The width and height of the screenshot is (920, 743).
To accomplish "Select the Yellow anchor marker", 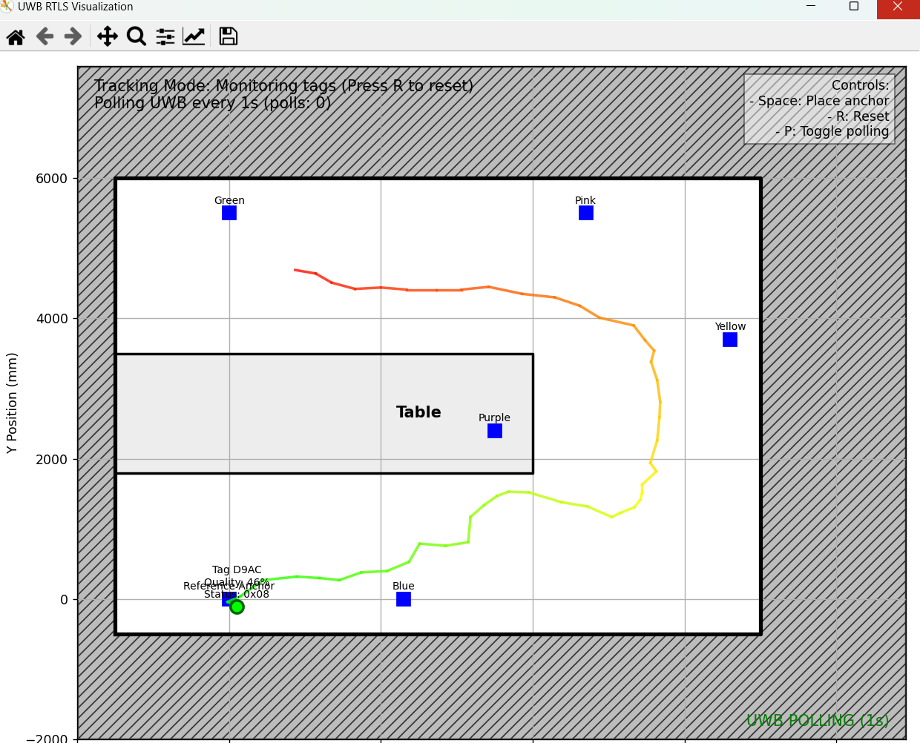I will pos(730,340).
